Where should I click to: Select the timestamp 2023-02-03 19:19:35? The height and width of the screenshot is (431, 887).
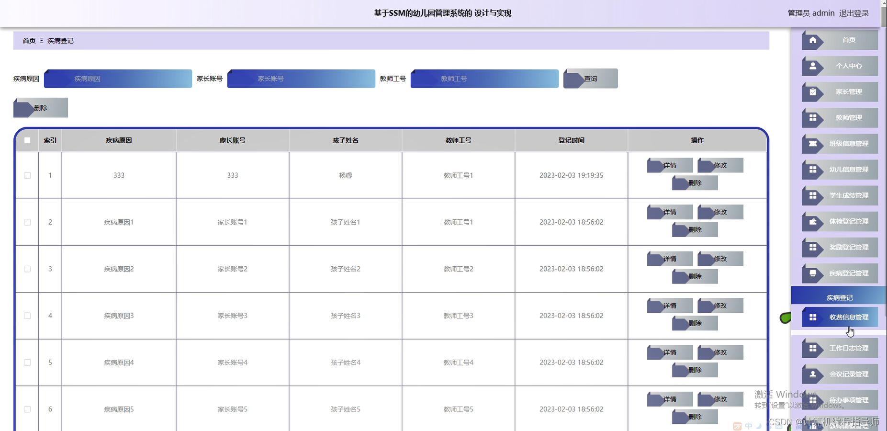(572, 175)
